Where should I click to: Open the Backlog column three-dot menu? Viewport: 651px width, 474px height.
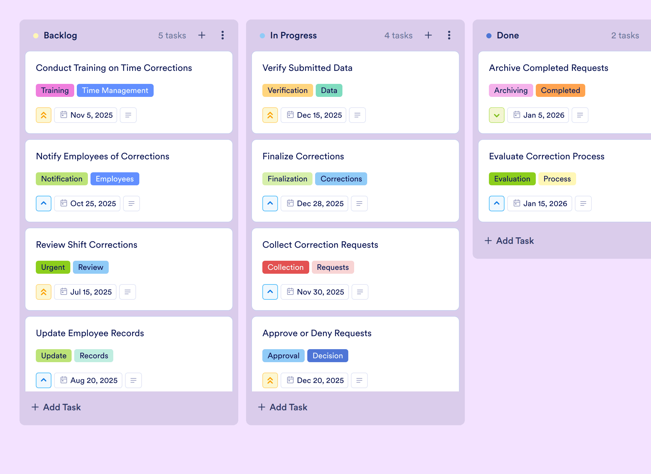223,35
